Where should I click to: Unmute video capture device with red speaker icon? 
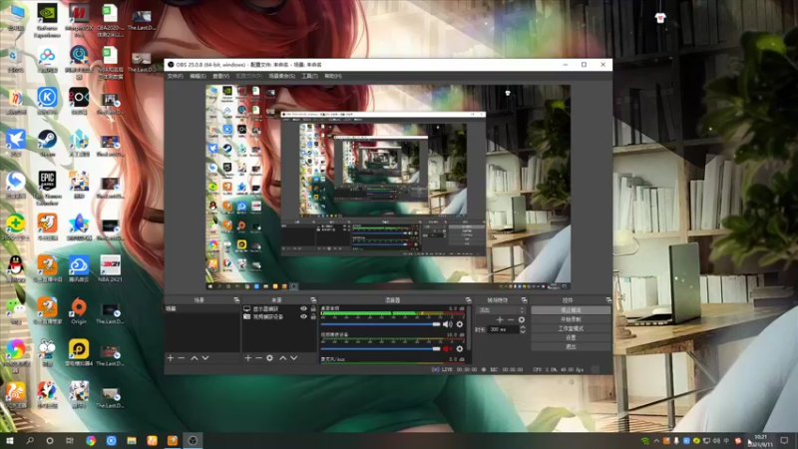point(447,348)
